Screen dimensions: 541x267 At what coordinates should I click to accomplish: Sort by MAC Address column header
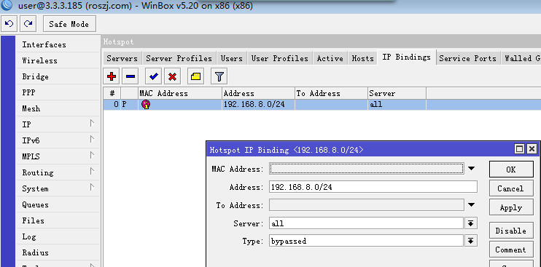(x=180, y=93)
